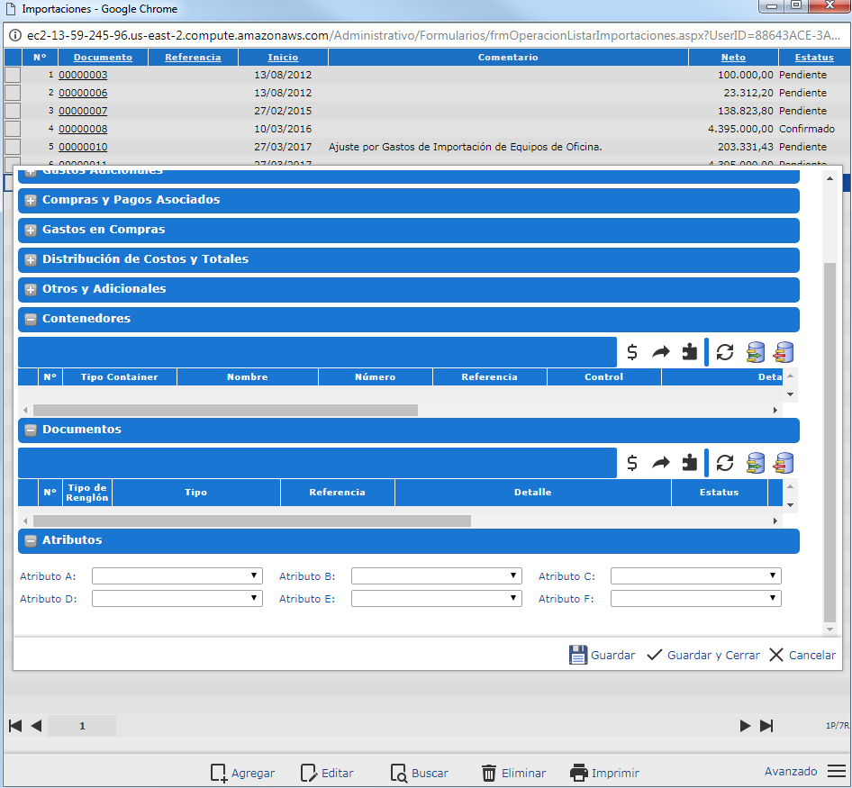Expand Otros y Adicionales section
Viewport: 852px width, 788px height.
(31, 290)
